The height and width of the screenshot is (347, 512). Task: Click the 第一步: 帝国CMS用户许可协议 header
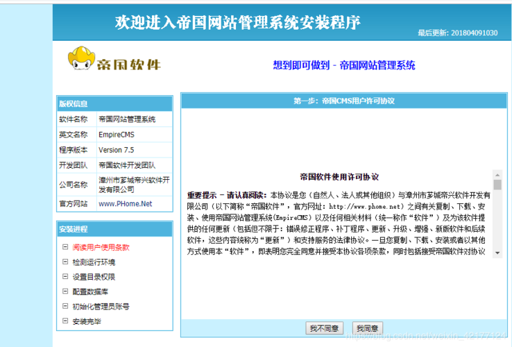point(344,101)
